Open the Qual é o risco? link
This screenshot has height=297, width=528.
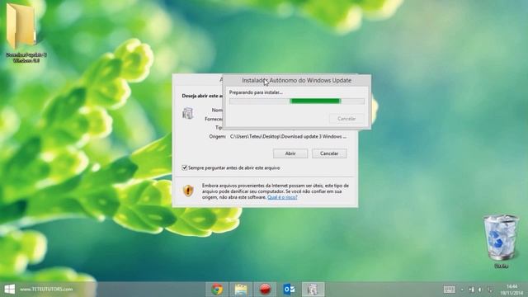(x=282, y=197)
